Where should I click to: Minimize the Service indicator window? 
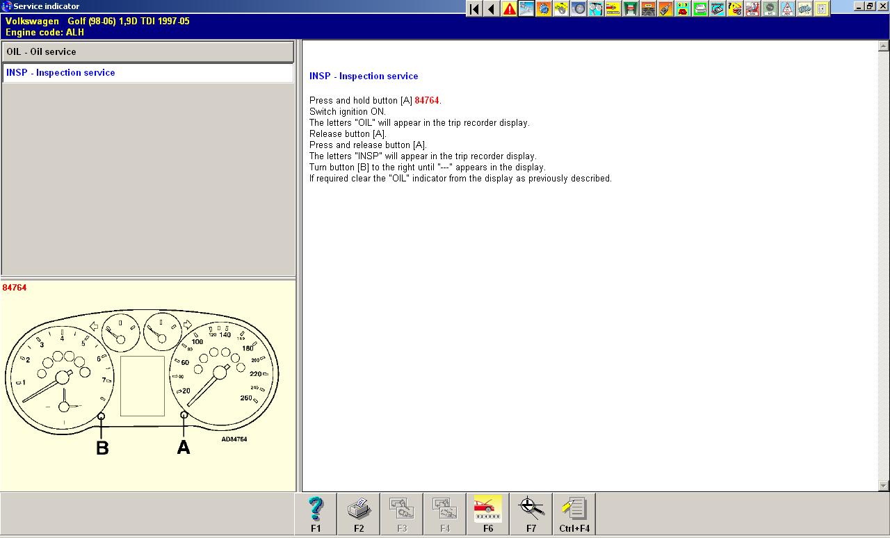pyautogui.click(x=859, y=6)
